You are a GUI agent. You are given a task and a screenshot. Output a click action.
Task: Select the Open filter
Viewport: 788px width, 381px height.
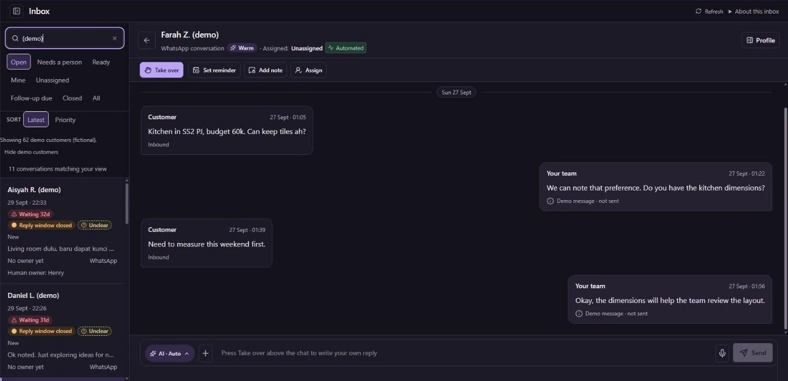19,62
